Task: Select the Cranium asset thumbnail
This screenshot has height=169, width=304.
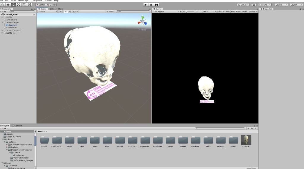Action: coord(246,140)
